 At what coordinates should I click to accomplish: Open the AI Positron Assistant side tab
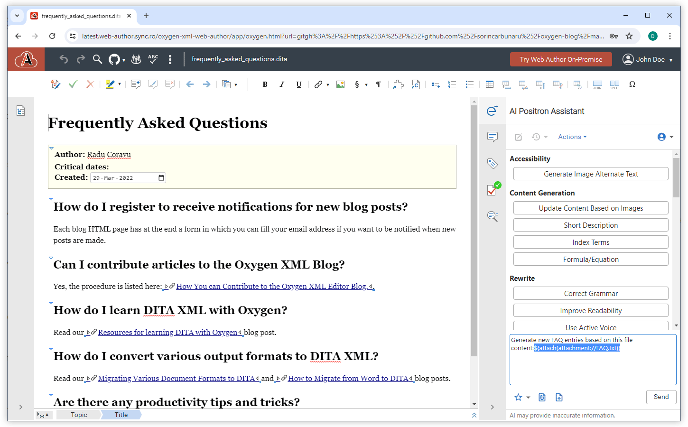[493, 111]
